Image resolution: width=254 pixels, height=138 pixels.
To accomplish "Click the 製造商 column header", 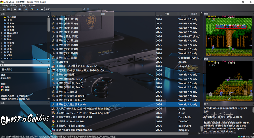I will pyautogui.click(x=189, y=14).
